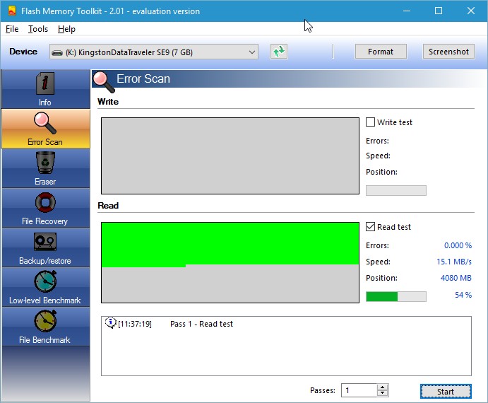
Task: Click the green Read scan block map
Action: point(230,262)
